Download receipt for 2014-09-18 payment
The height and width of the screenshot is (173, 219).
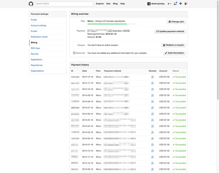tap(153, 95)
